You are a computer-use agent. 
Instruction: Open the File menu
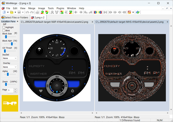coord(8,8)
